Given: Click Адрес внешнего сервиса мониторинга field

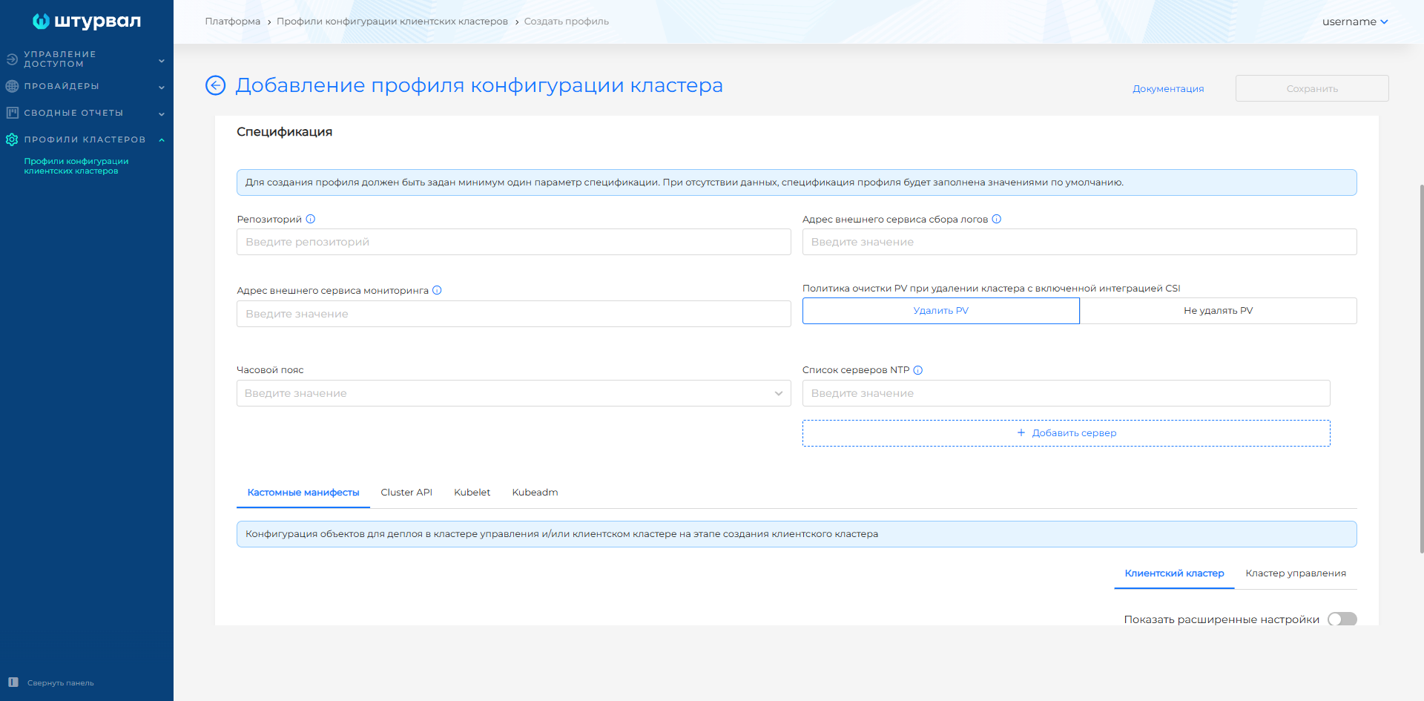Looking at the screenshot, I should [x=514, y=314].
